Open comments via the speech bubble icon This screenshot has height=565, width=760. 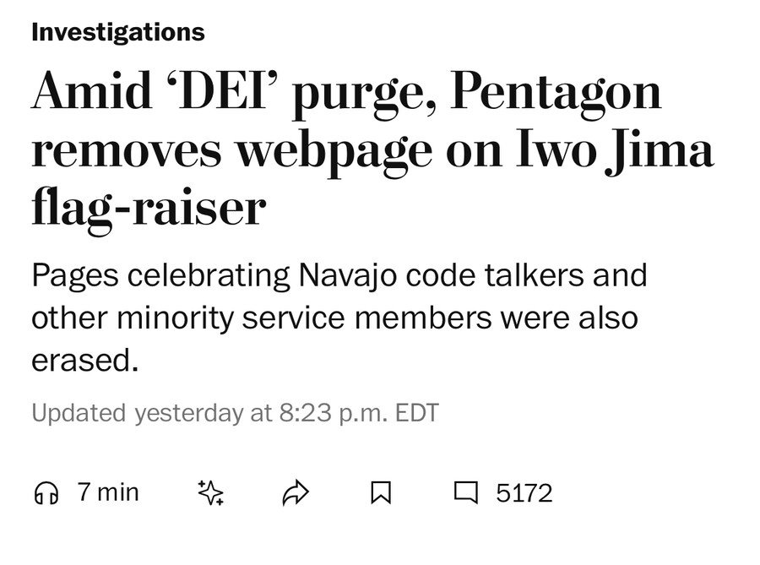point(465,492)
